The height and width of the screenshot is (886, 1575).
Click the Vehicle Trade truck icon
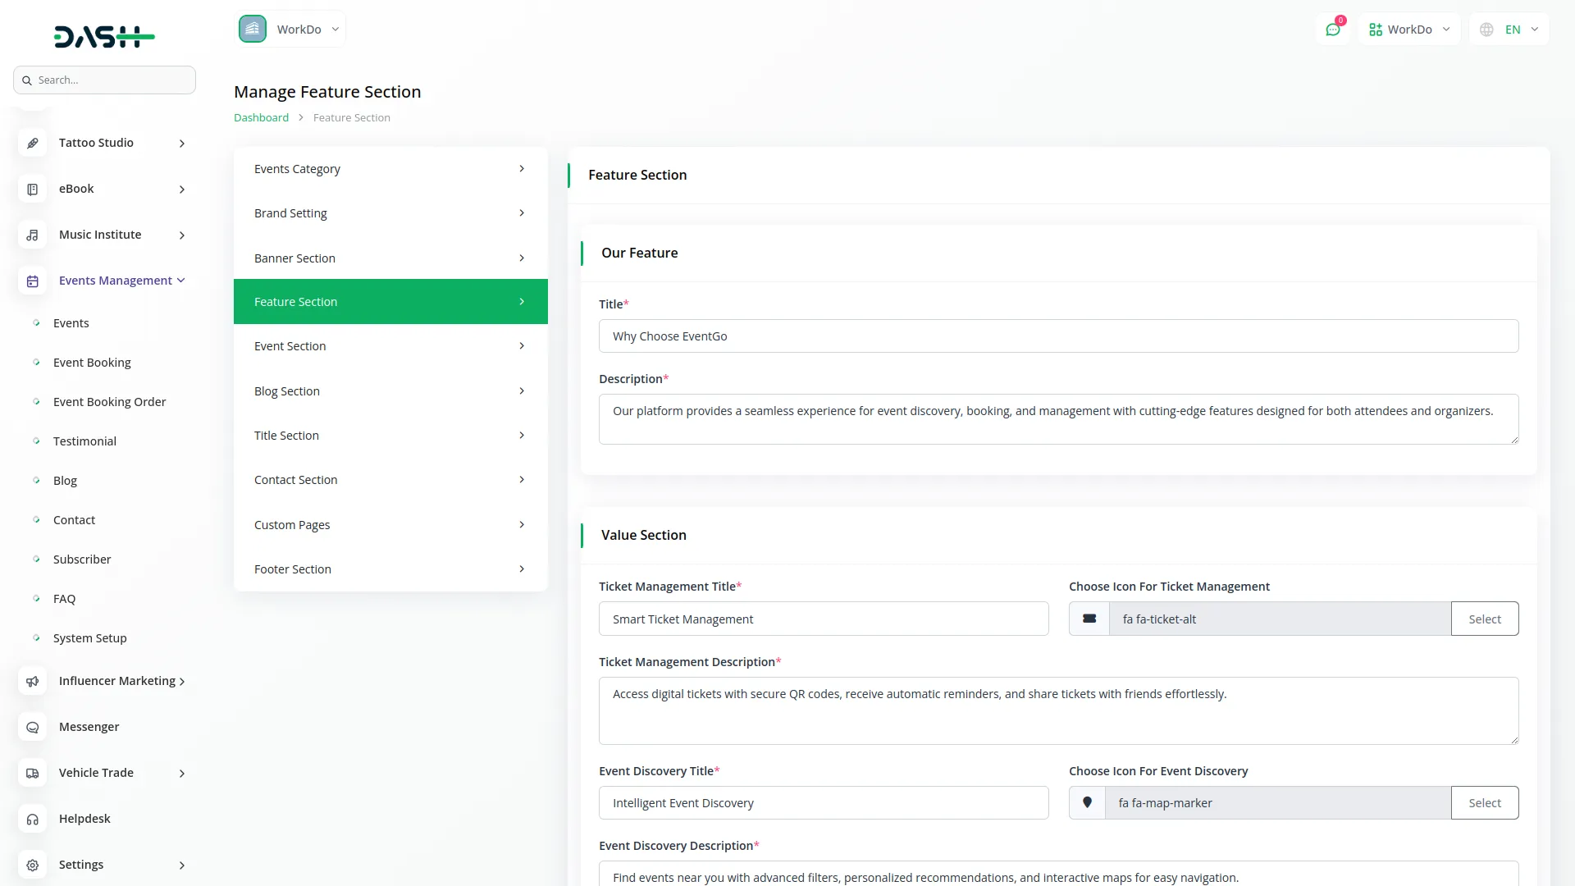pyautogui.click(x=32, y=773)
